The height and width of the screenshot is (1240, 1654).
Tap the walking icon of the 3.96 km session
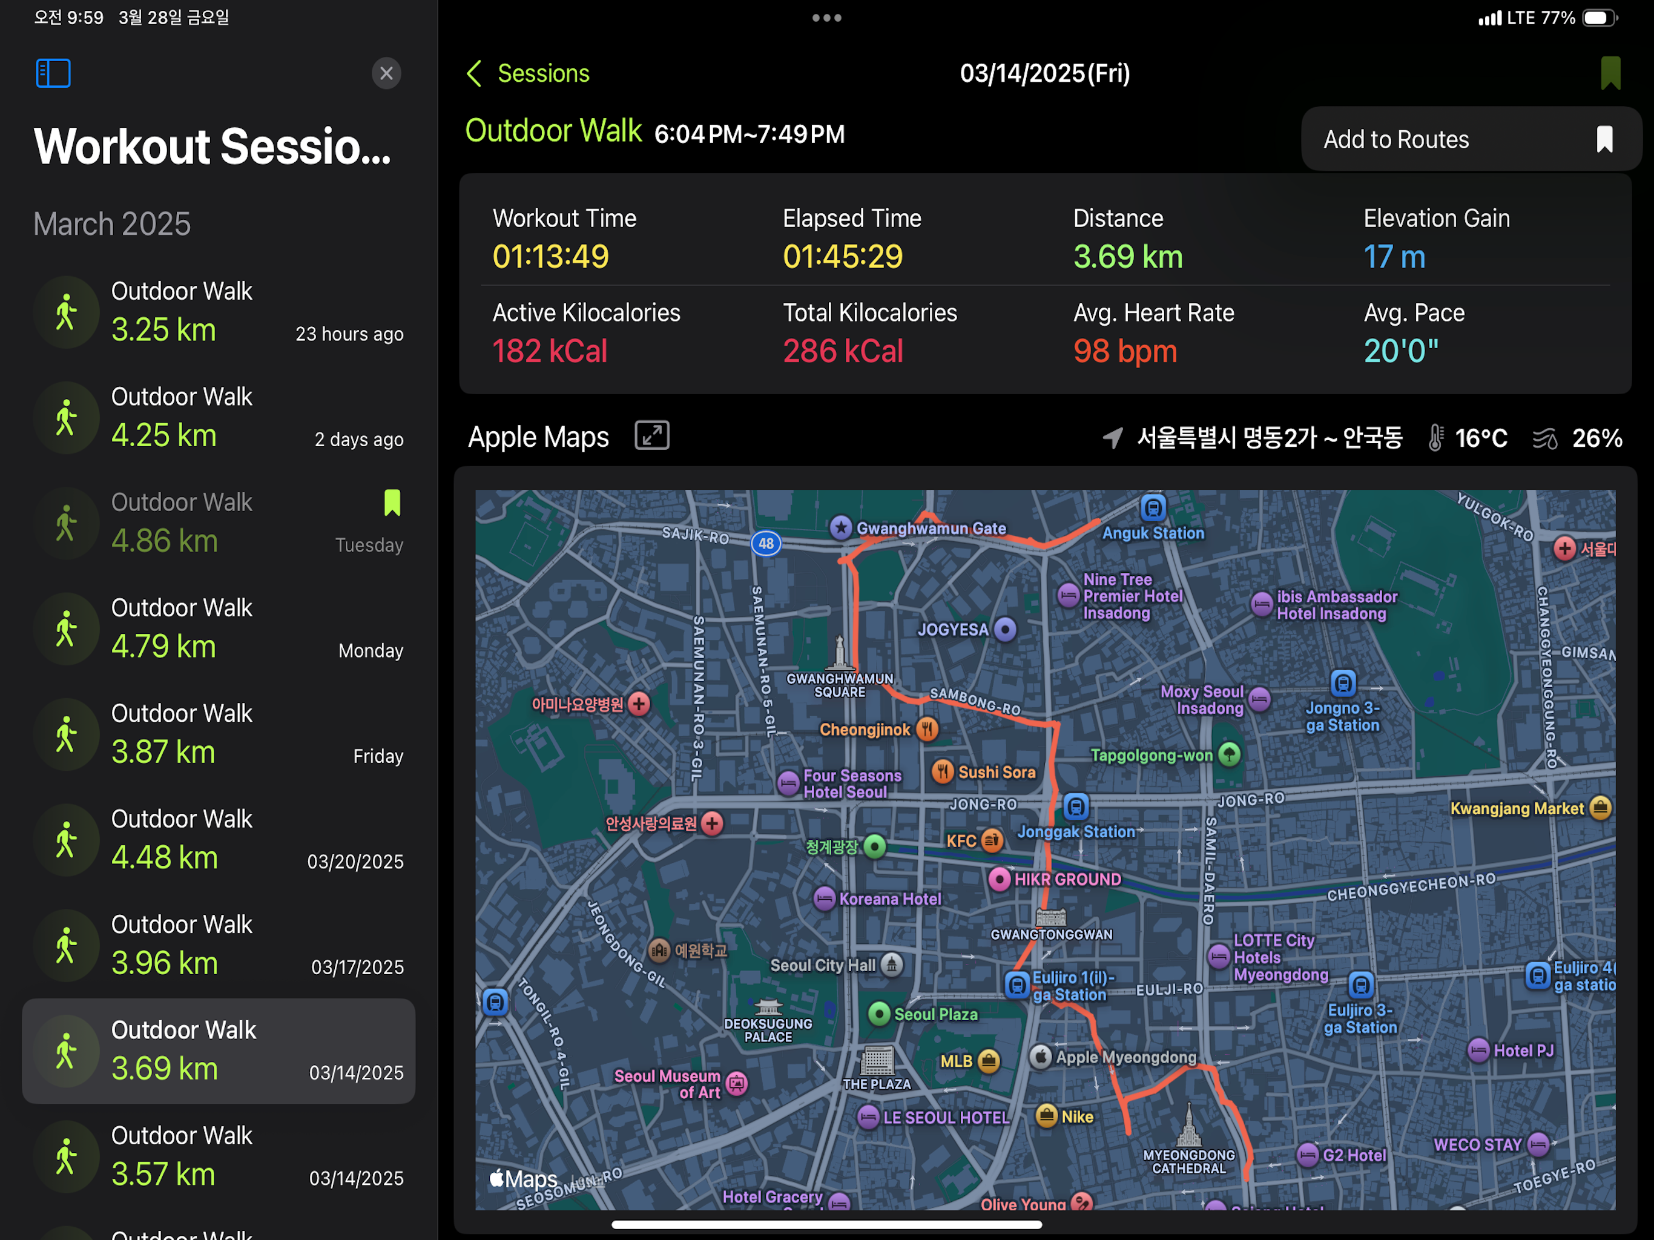[x=67, y=945]
